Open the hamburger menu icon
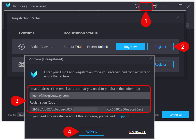The height and width of the screenshot is (139, 196). tap(163, 6)
